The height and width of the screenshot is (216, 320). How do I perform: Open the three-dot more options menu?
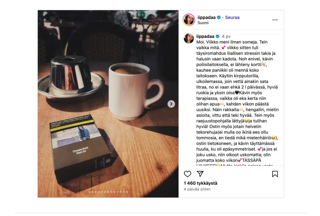[275, 20]
